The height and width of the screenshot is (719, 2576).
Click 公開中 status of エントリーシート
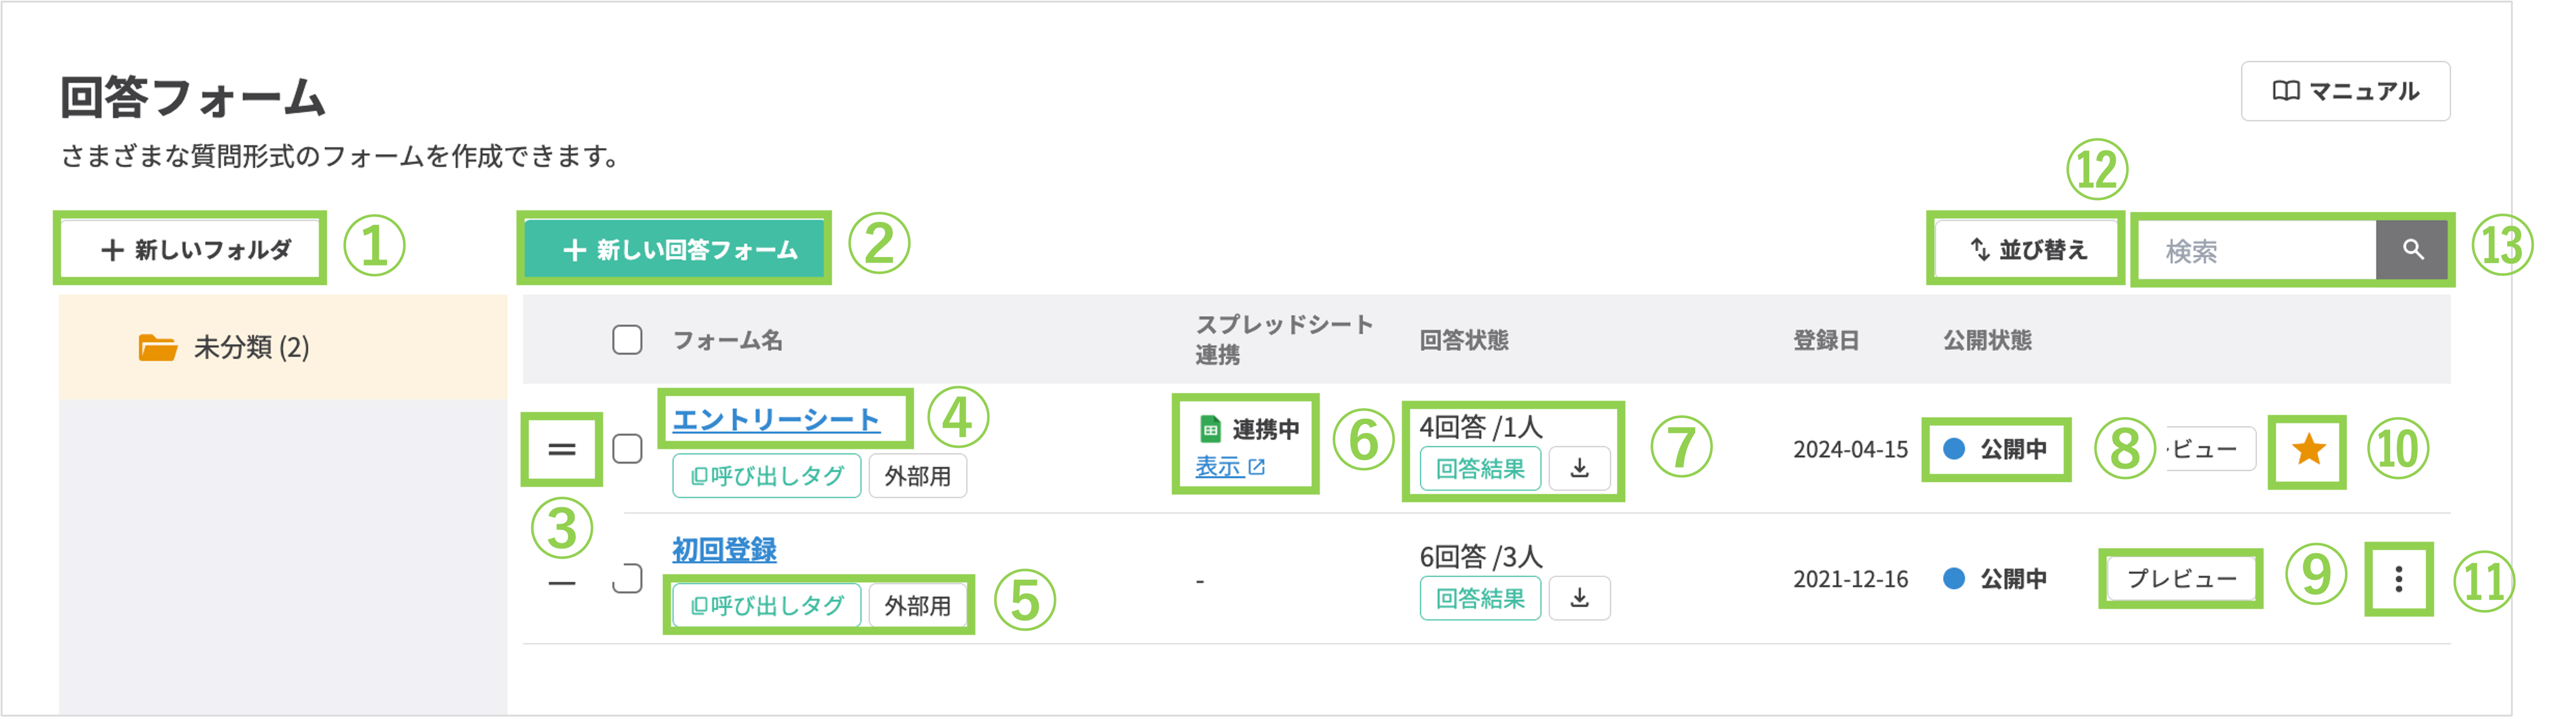1996,449
